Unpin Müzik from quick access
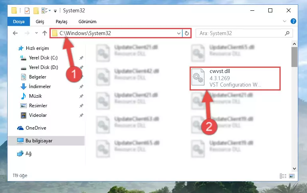The height and width of the screenshot is (193, 307). point(81,96)
